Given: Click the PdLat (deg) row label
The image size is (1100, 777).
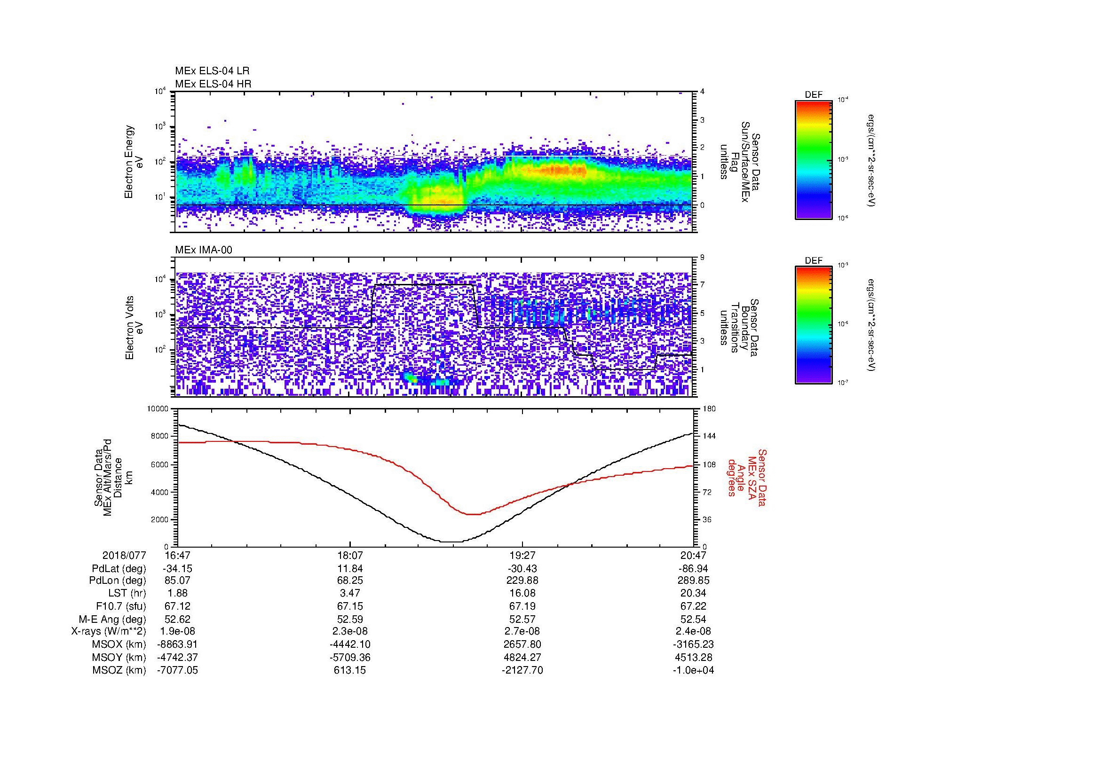Looking at the screenshot, I should (x=119, y=569).
